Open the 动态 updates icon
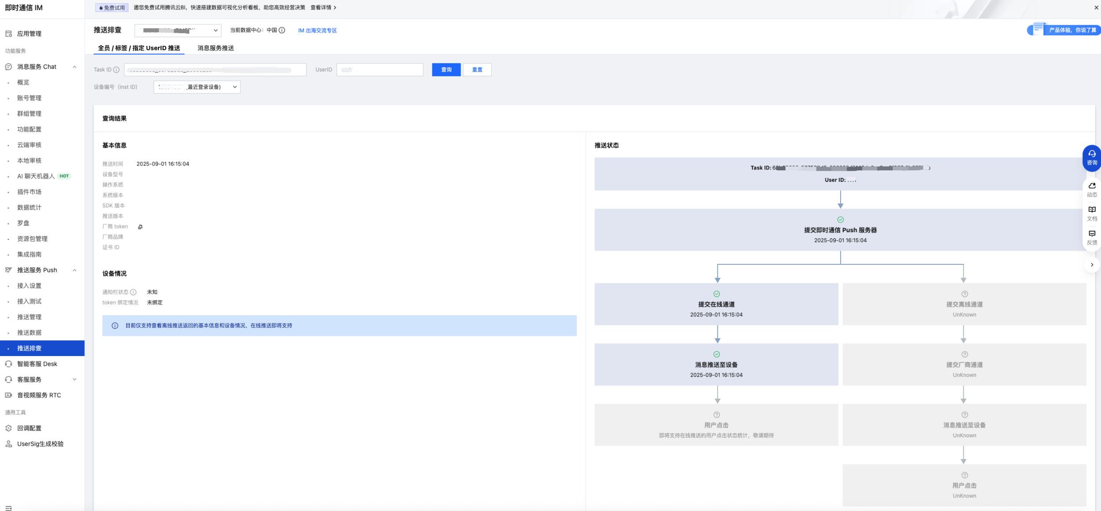 [1092, 190]
